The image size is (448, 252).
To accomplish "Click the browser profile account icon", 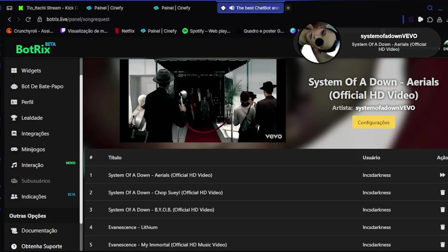I will coord(440,20).
